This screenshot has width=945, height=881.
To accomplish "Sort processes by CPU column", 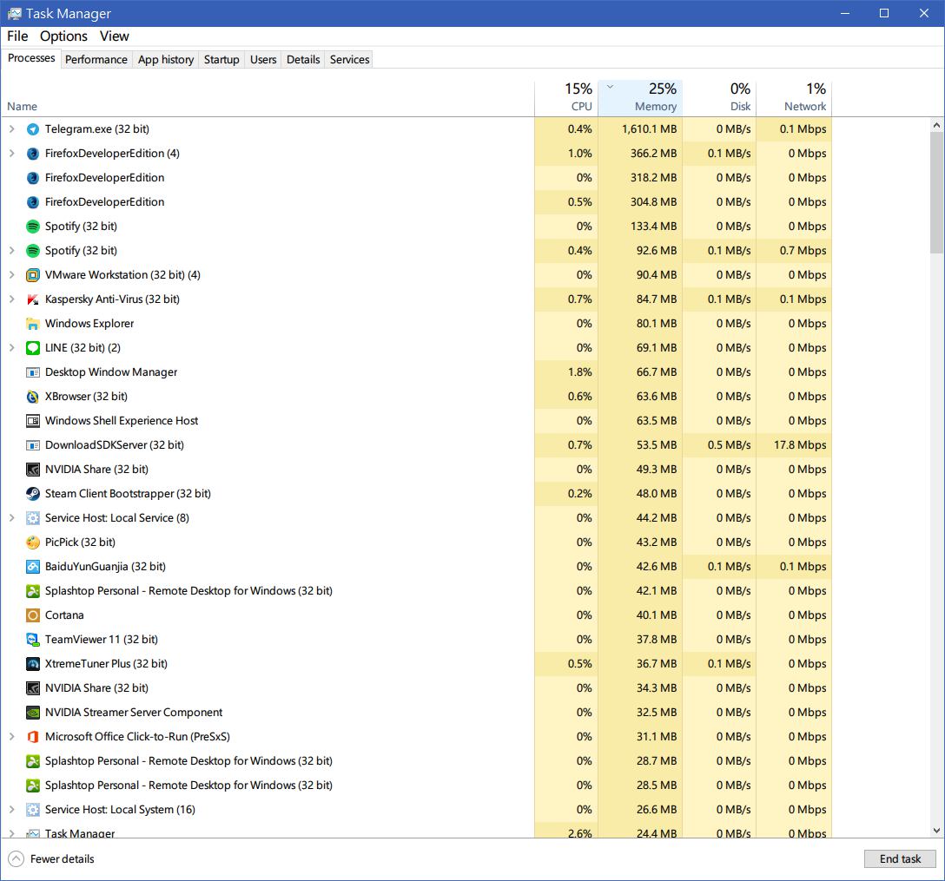I will coord(566,97).
